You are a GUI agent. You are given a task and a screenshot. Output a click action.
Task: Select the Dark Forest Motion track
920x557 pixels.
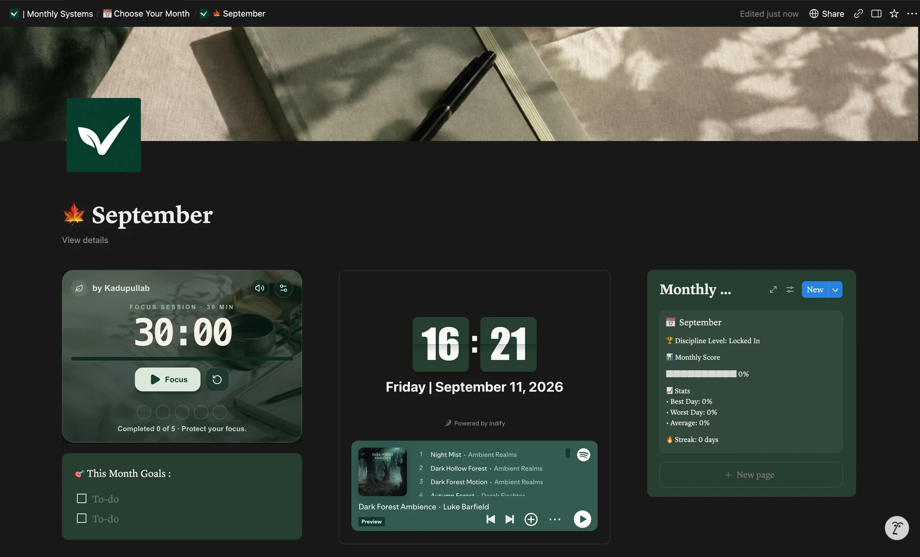click(x=459, y=482)
